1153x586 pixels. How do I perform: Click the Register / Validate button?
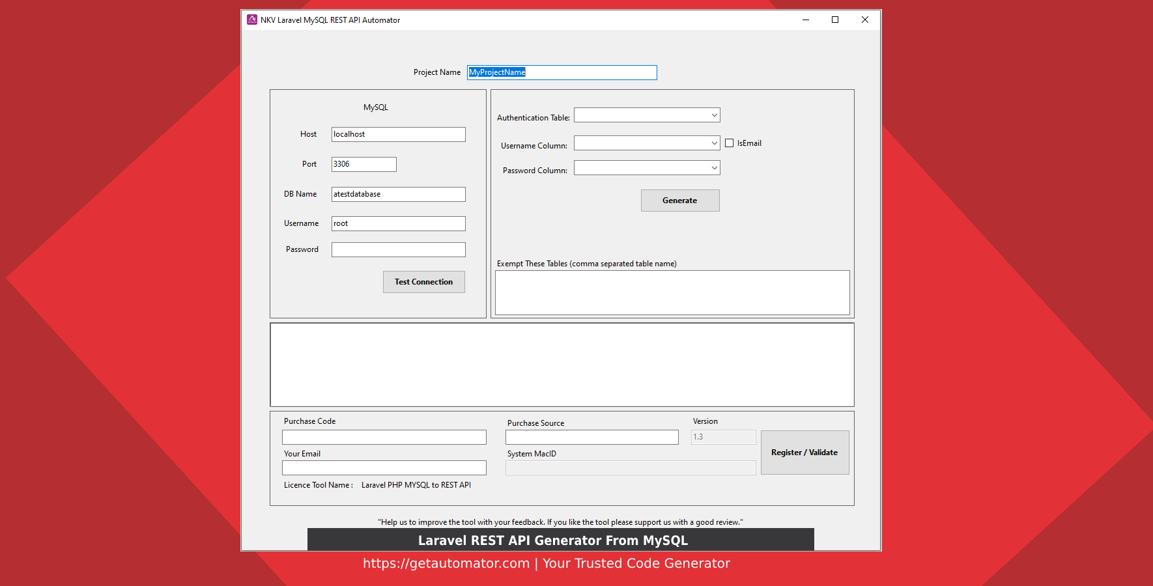pos(804,453)
